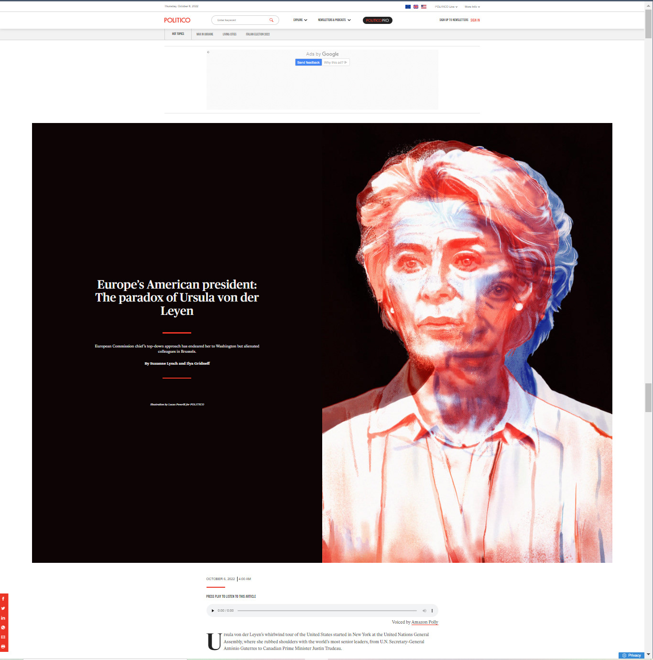Open the POLITICO Live dropdown
Screen dimensions: 653x660
(x=446, y=7)
